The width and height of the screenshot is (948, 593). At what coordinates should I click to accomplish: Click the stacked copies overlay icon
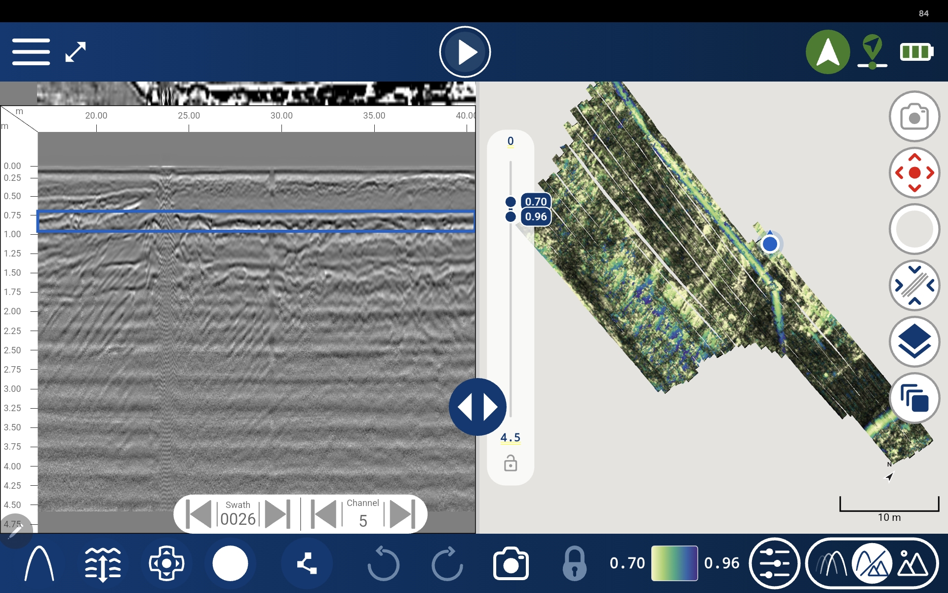(914, 398)
